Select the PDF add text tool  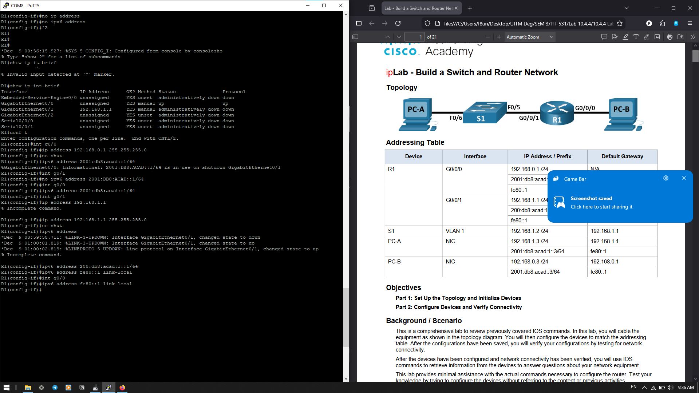click(x=636, y=37)
